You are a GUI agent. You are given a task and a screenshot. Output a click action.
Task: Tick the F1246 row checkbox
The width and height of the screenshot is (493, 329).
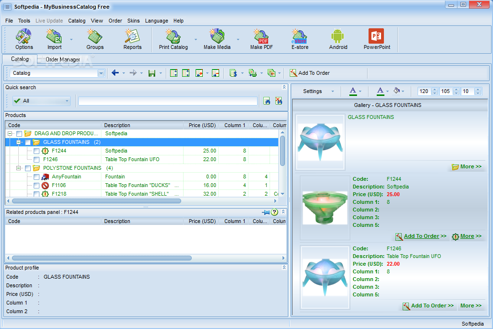point(37,160)
